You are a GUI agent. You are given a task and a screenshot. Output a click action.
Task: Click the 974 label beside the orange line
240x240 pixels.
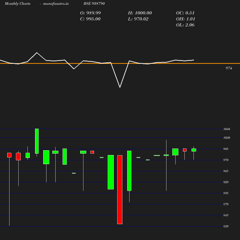pyautogui.click(x=228, y=68)
